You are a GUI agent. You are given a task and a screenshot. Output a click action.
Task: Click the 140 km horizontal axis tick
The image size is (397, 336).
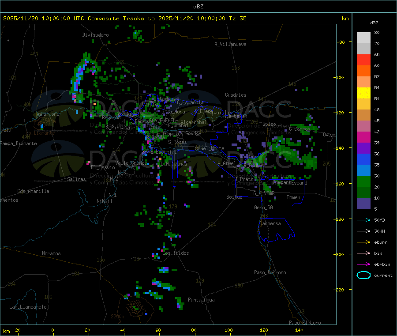(299, 330)
